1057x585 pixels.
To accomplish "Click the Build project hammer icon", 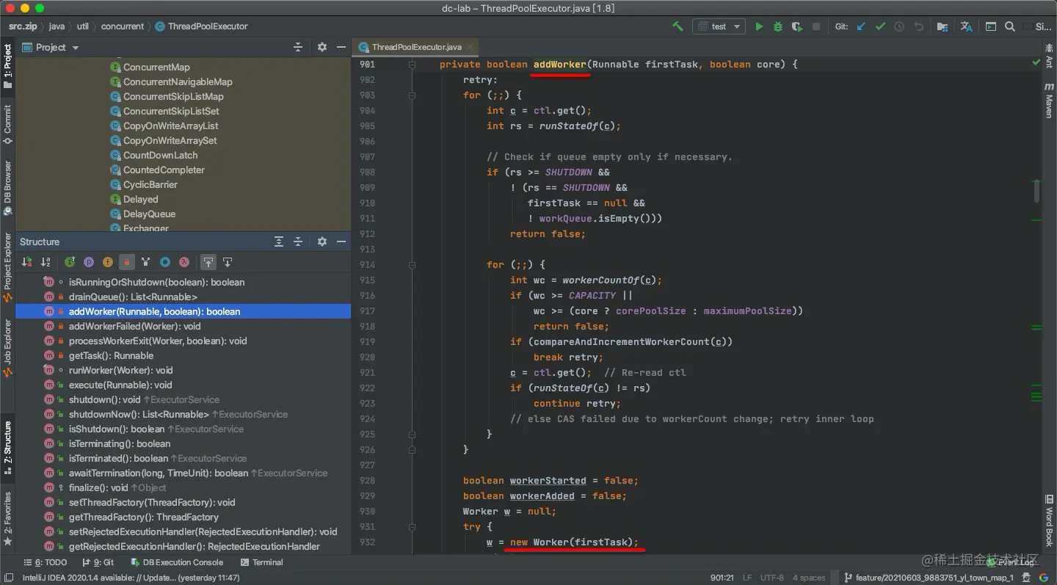I will tap(678, 26).
